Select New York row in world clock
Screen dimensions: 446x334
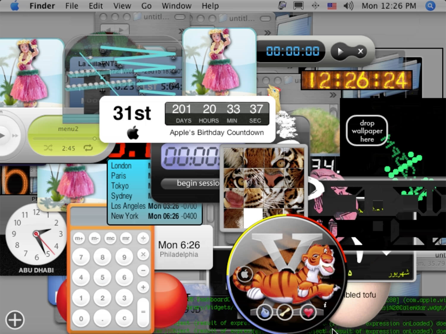tap(154, 216)
